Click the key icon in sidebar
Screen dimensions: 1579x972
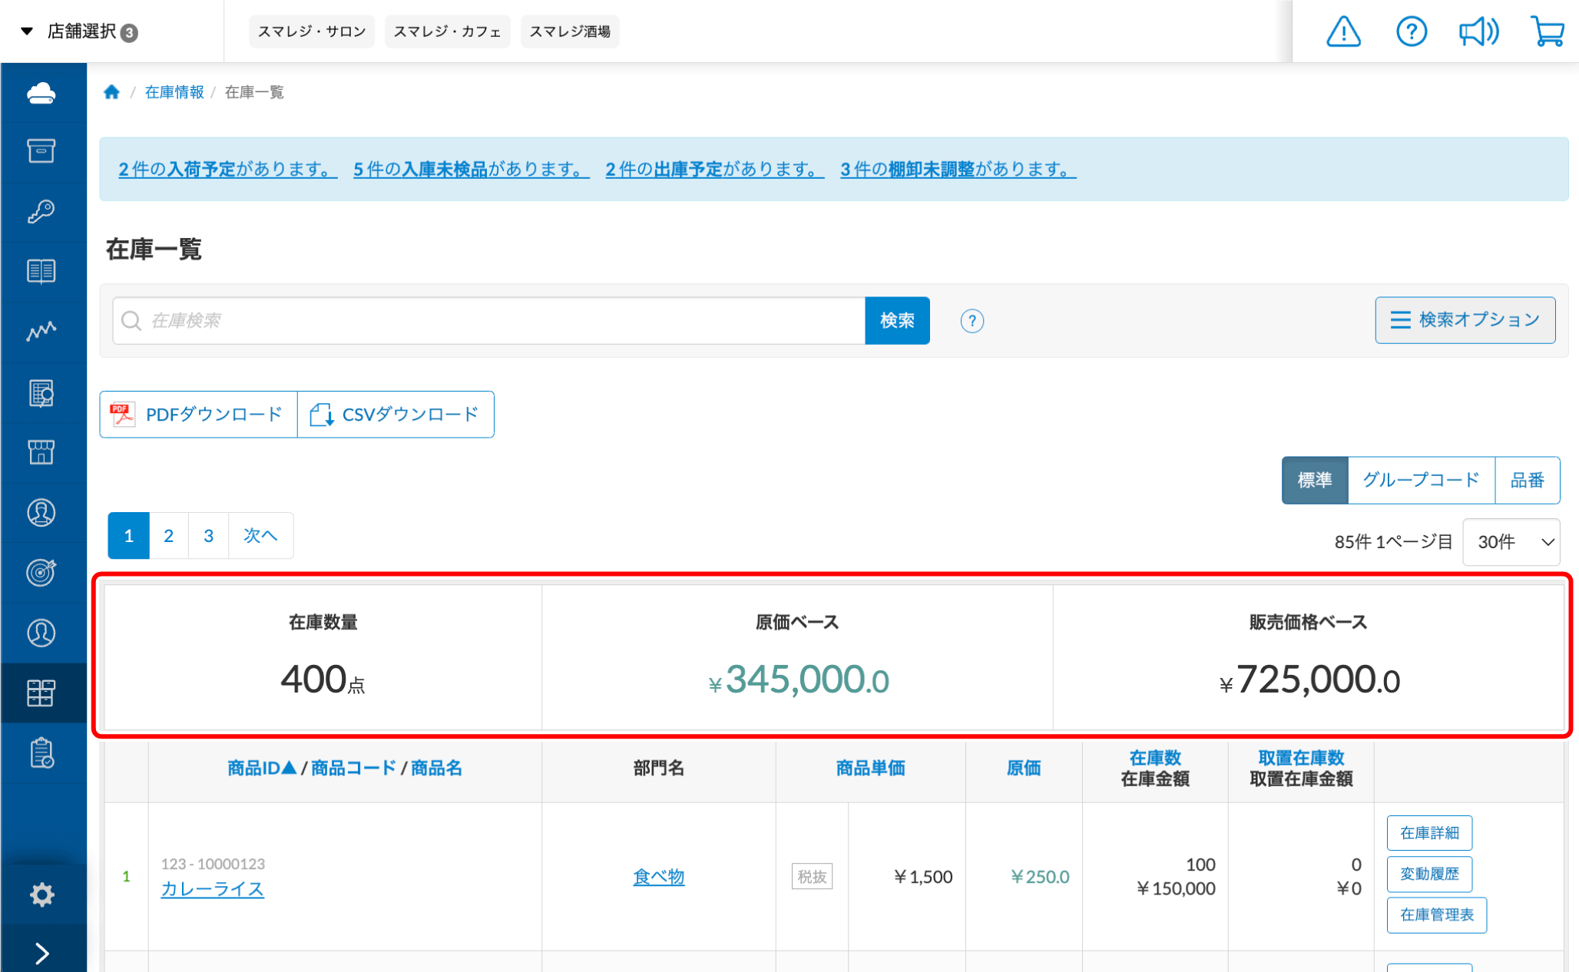pyautogui.click(x=41, y=211)
